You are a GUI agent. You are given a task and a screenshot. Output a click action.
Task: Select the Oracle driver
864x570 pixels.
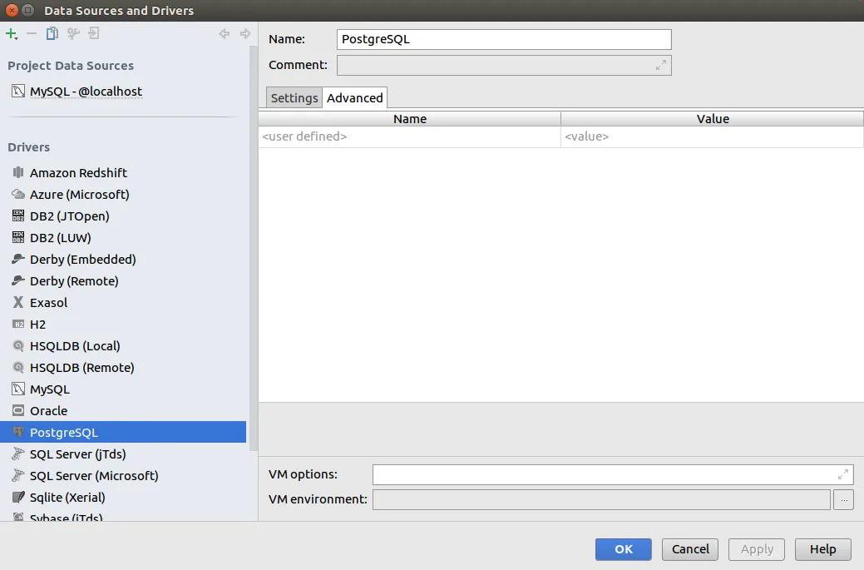123,411
